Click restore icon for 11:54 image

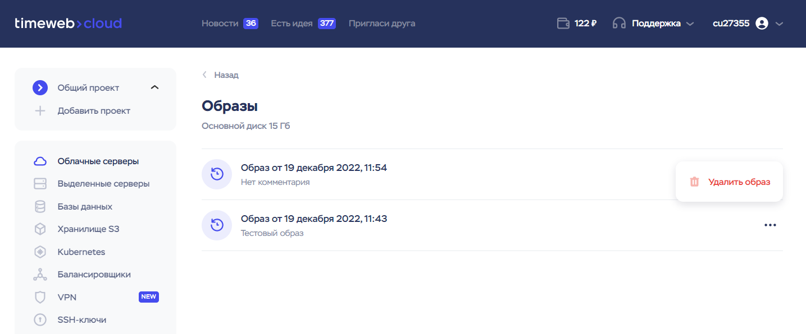[217, 174]
